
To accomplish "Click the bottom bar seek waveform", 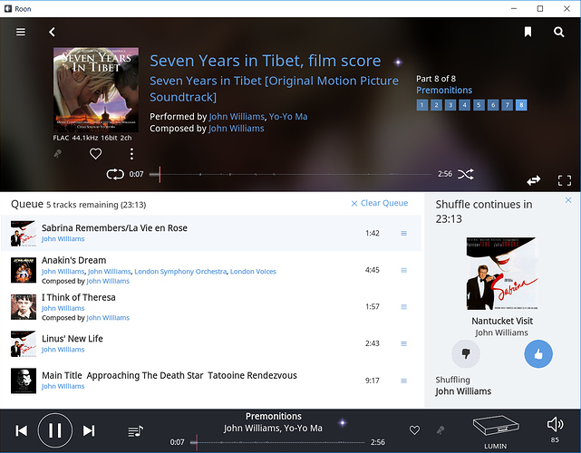I will coord(278,442).
